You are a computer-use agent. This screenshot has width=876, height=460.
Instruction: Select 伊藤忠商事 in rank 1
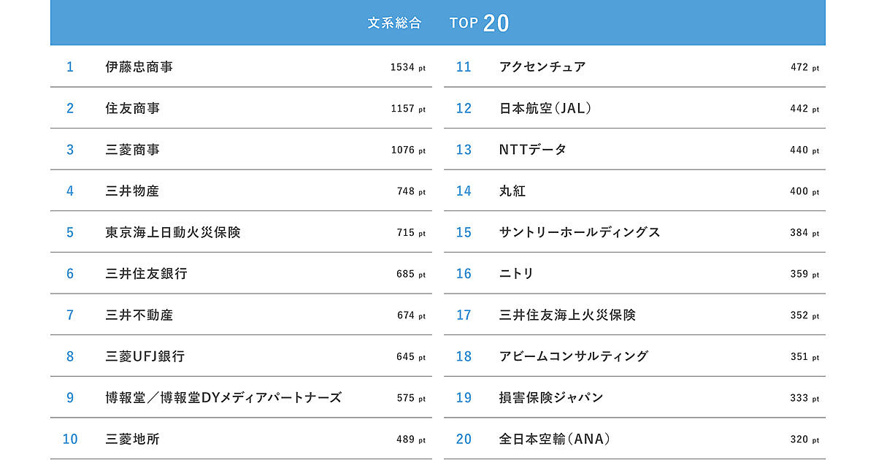tap(139, 67)
